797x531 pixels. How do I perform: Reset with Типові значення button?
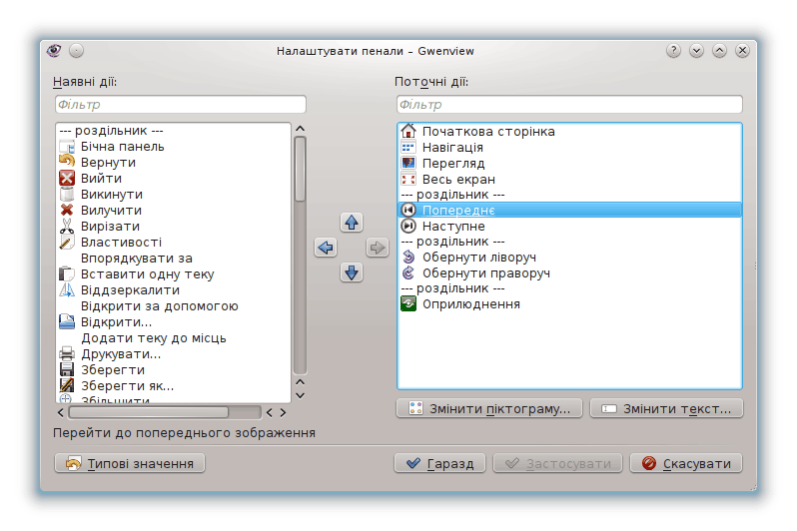pos(130,463)
